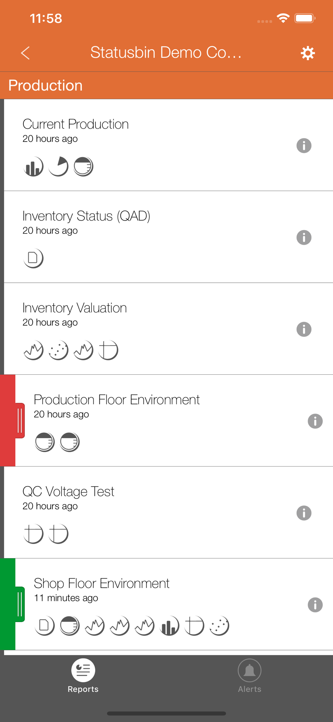Open the Shop Floor Environment report title
This screenshot has height=722, width=333.
click(102, 583)
